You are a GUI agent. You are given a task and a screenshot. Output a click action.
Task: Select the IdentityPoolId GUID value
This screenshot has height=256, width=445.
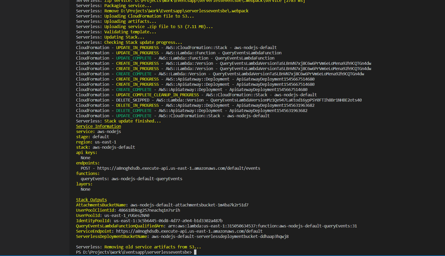tap(168, 221)
